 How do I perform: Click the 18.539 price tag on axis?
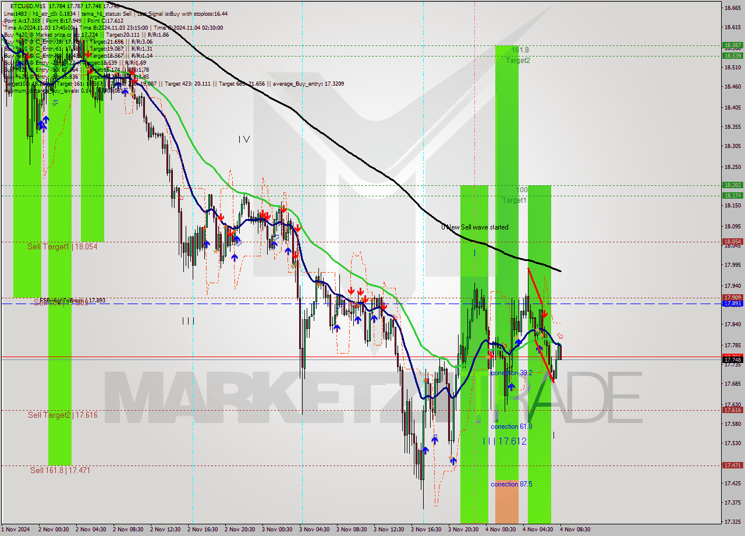pyautogui.click(x=732, y=56)
